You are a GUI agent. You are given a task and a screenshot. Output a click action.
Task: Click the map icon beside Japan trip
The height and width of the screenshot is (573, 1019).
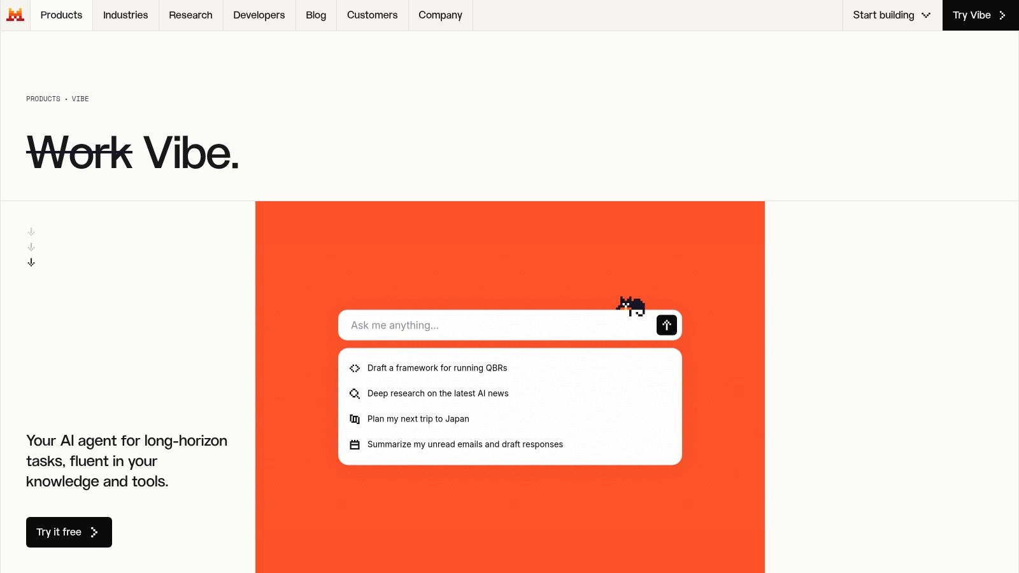(x=355, y=419)
